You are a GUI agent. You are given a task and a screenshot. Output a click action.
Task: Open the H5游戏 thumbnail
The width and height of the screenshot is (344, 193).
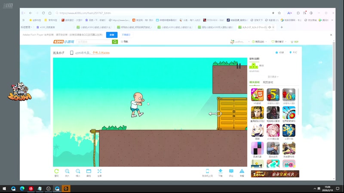point(257,95)
